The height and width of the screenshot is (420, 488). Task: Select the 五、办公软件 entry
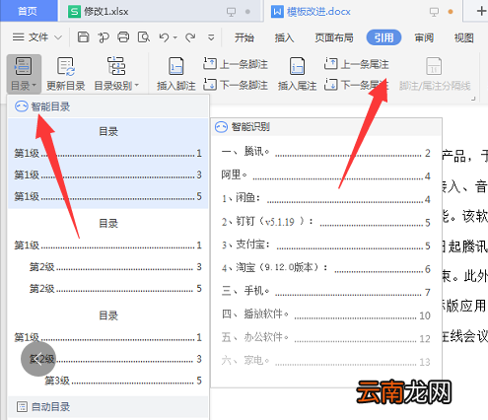tap(325, 338)
